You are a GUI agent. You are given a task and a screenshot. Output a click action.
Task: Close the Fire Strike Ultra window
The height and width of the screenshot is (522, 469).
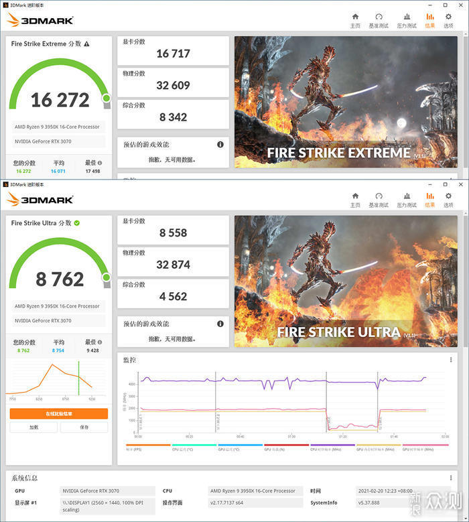(461, 184)
